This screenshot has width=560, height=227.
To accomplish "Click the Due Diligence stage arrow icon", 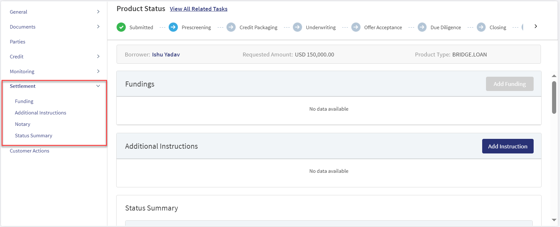I will pos(422,27).
